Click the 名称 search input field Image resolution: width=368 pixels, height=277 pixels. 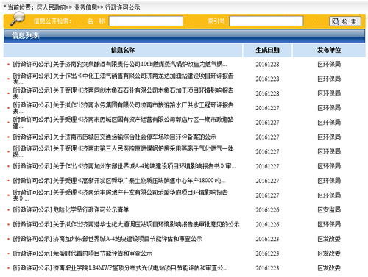tap(146, 21)
